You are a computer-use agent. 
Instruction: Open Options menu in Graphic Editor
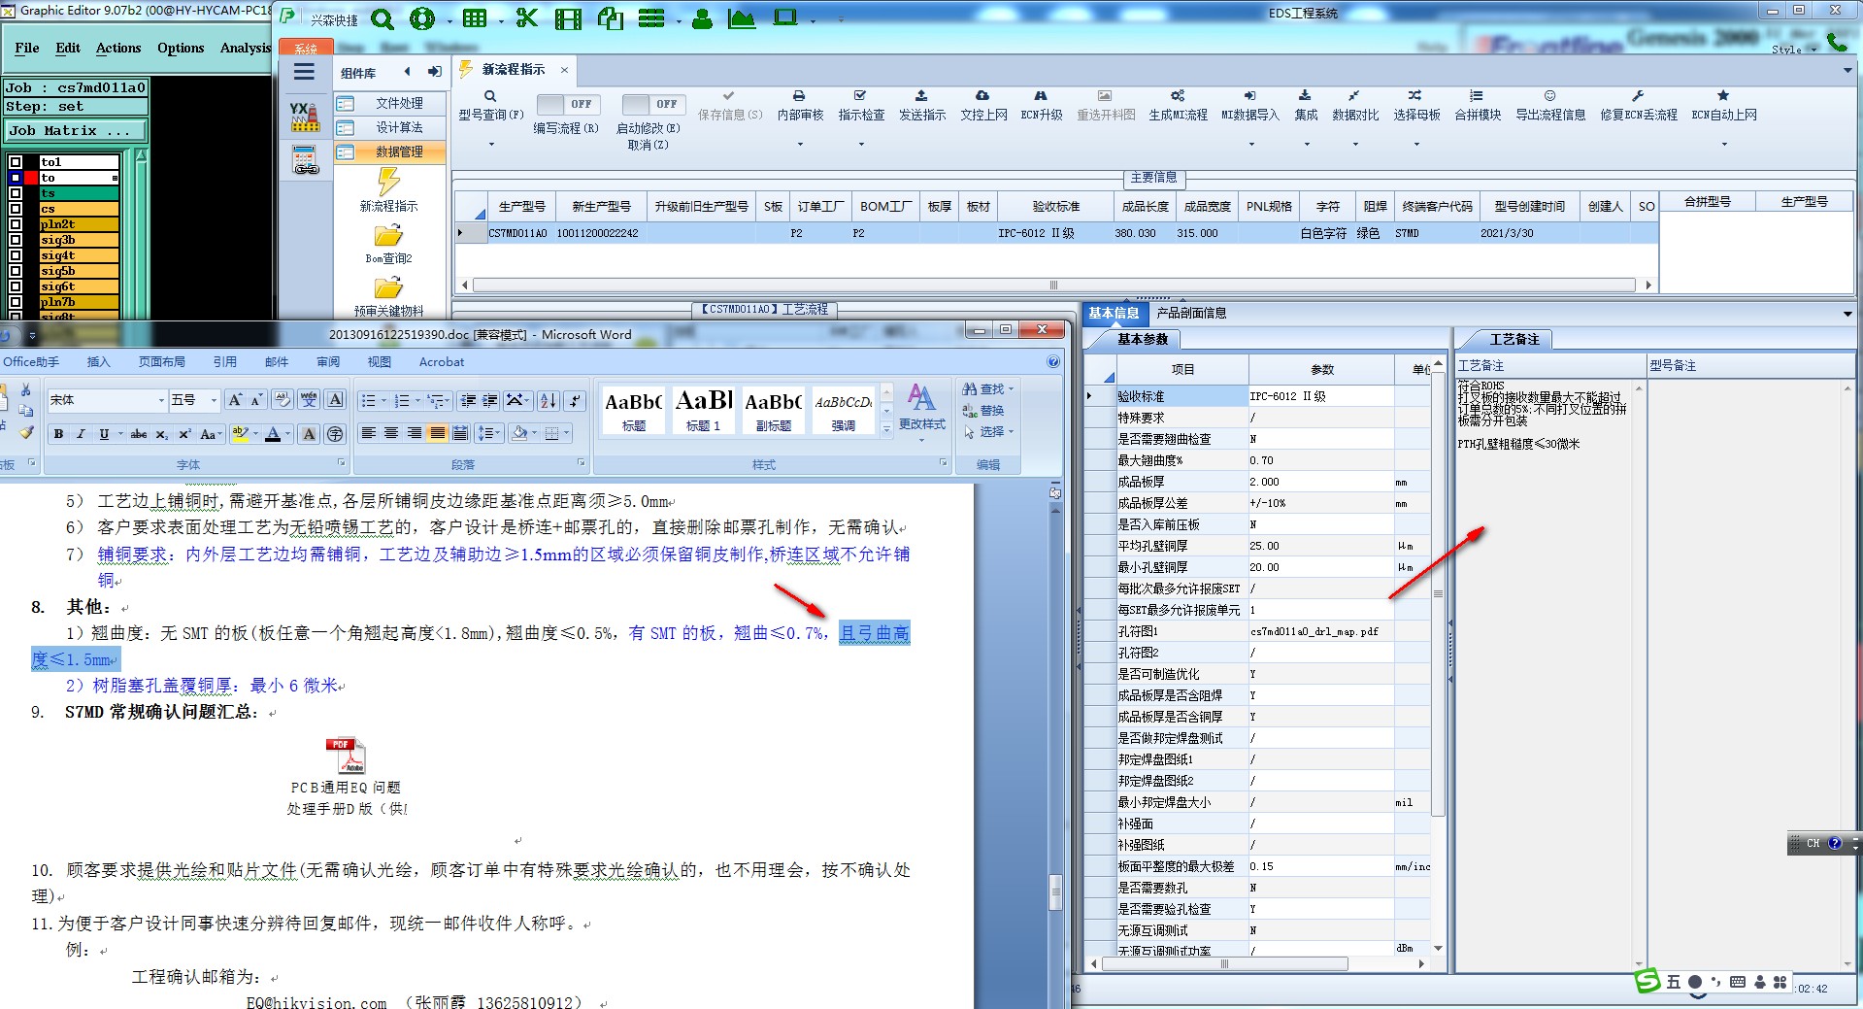coord(181,48)
